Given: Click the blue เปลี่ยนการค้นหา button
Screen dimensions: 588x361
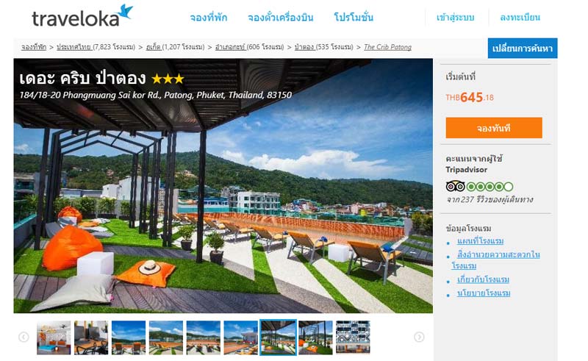Looking at the screenshot, I should click(x=523, y=48).
